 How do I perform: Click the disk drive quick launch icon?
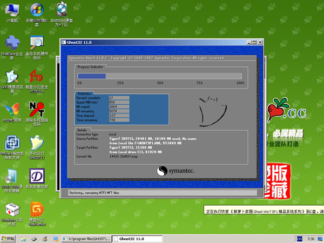[34, 239]
